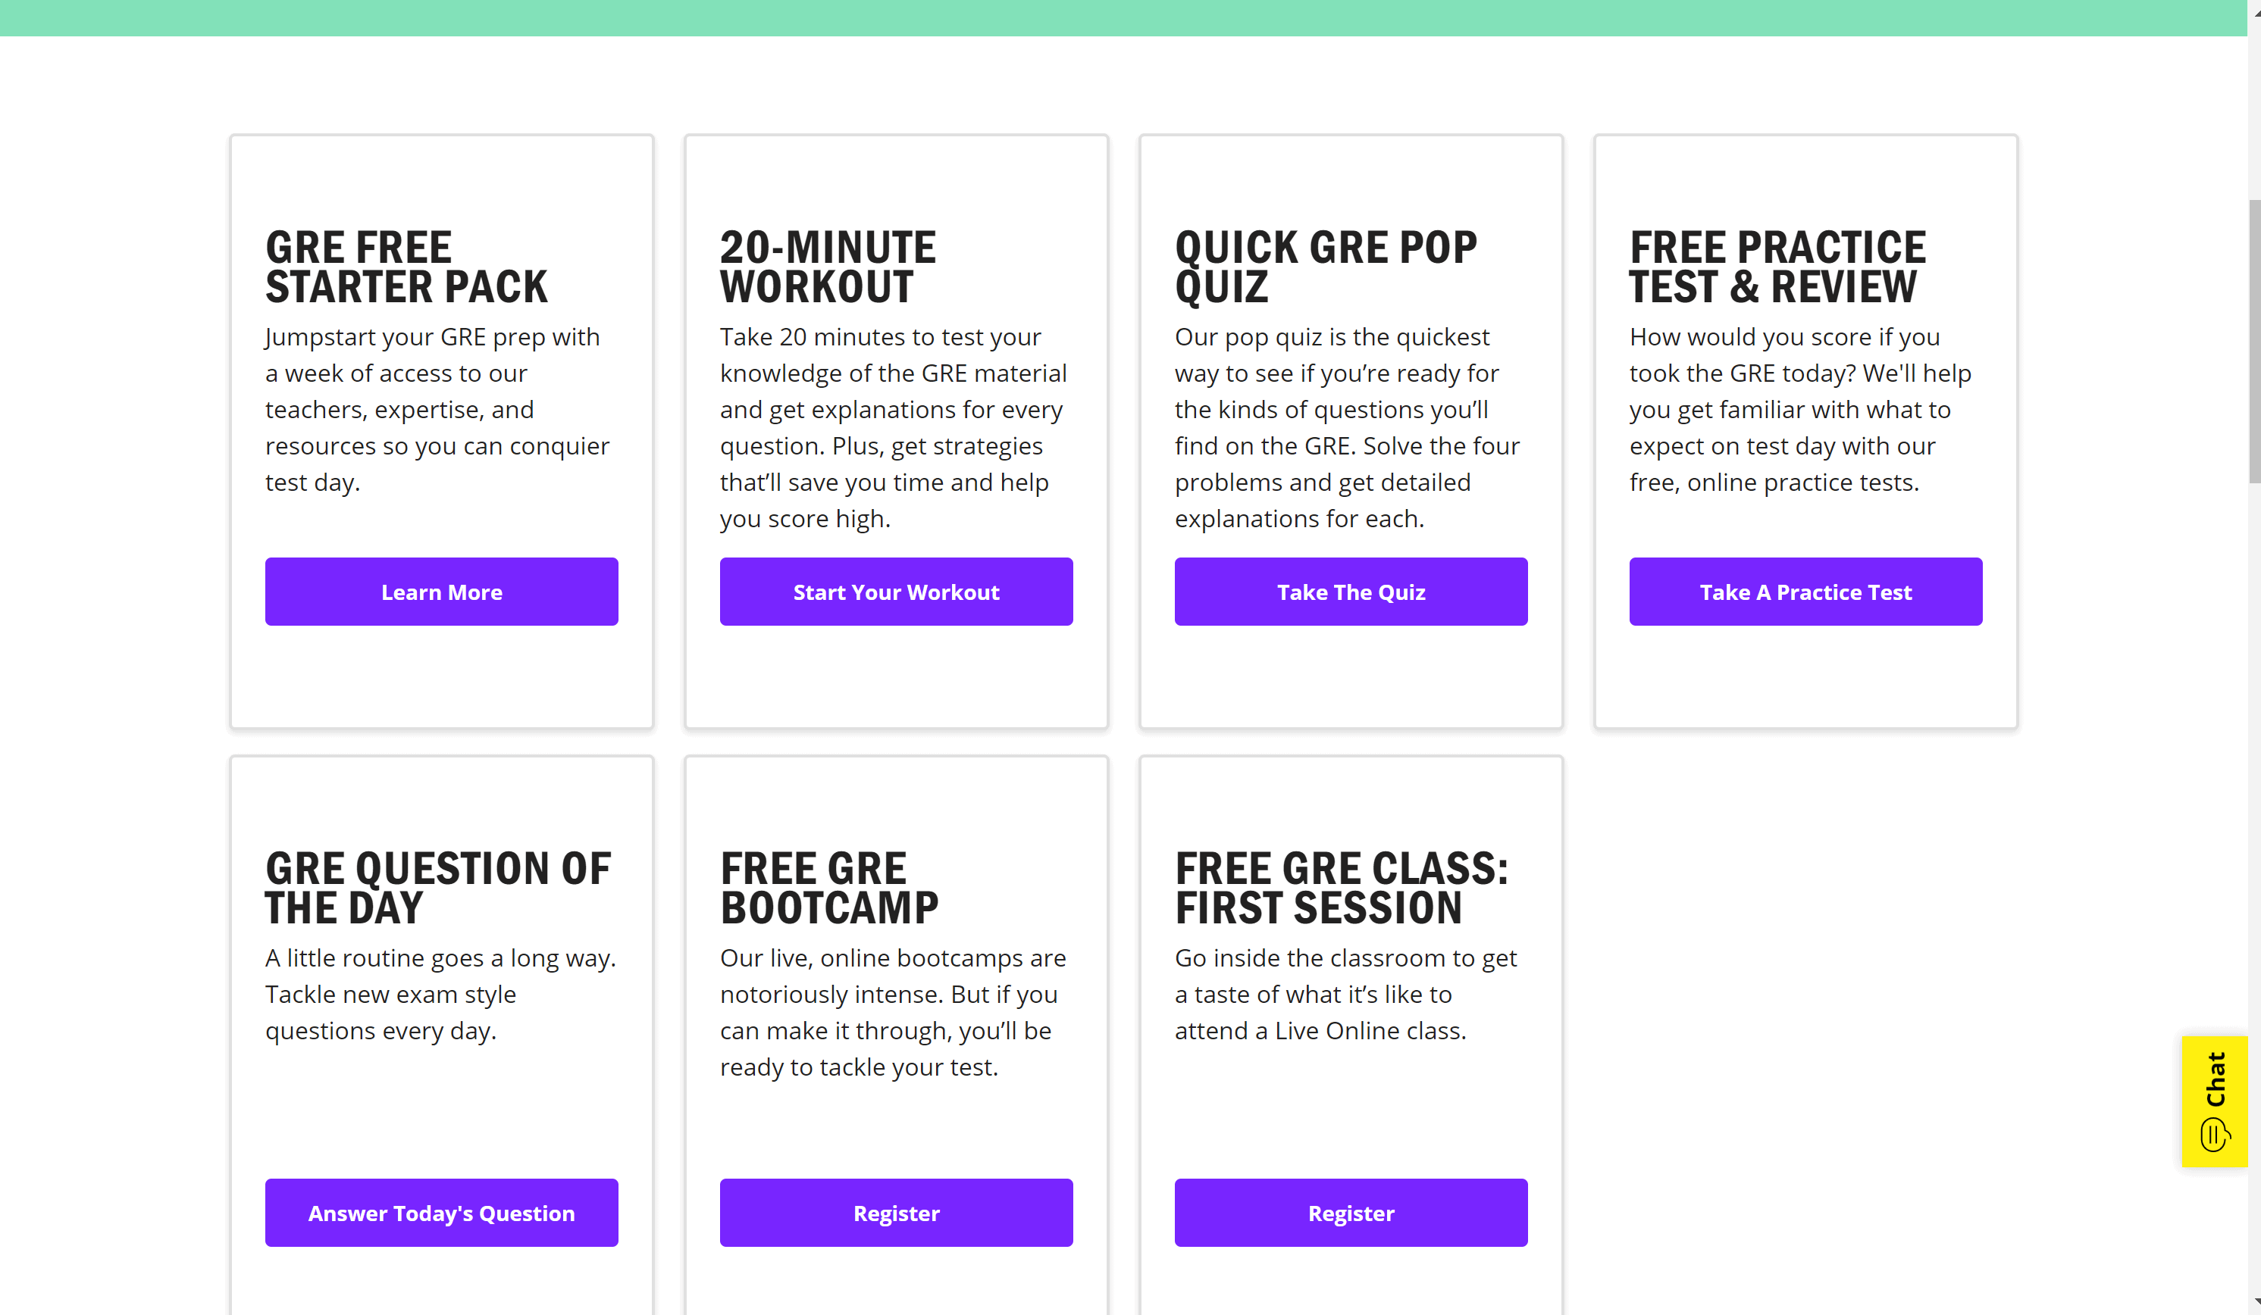Click the pop quiz description text
Viewport: 2261px width, 1315px height.
click(x=1348, y=427)
